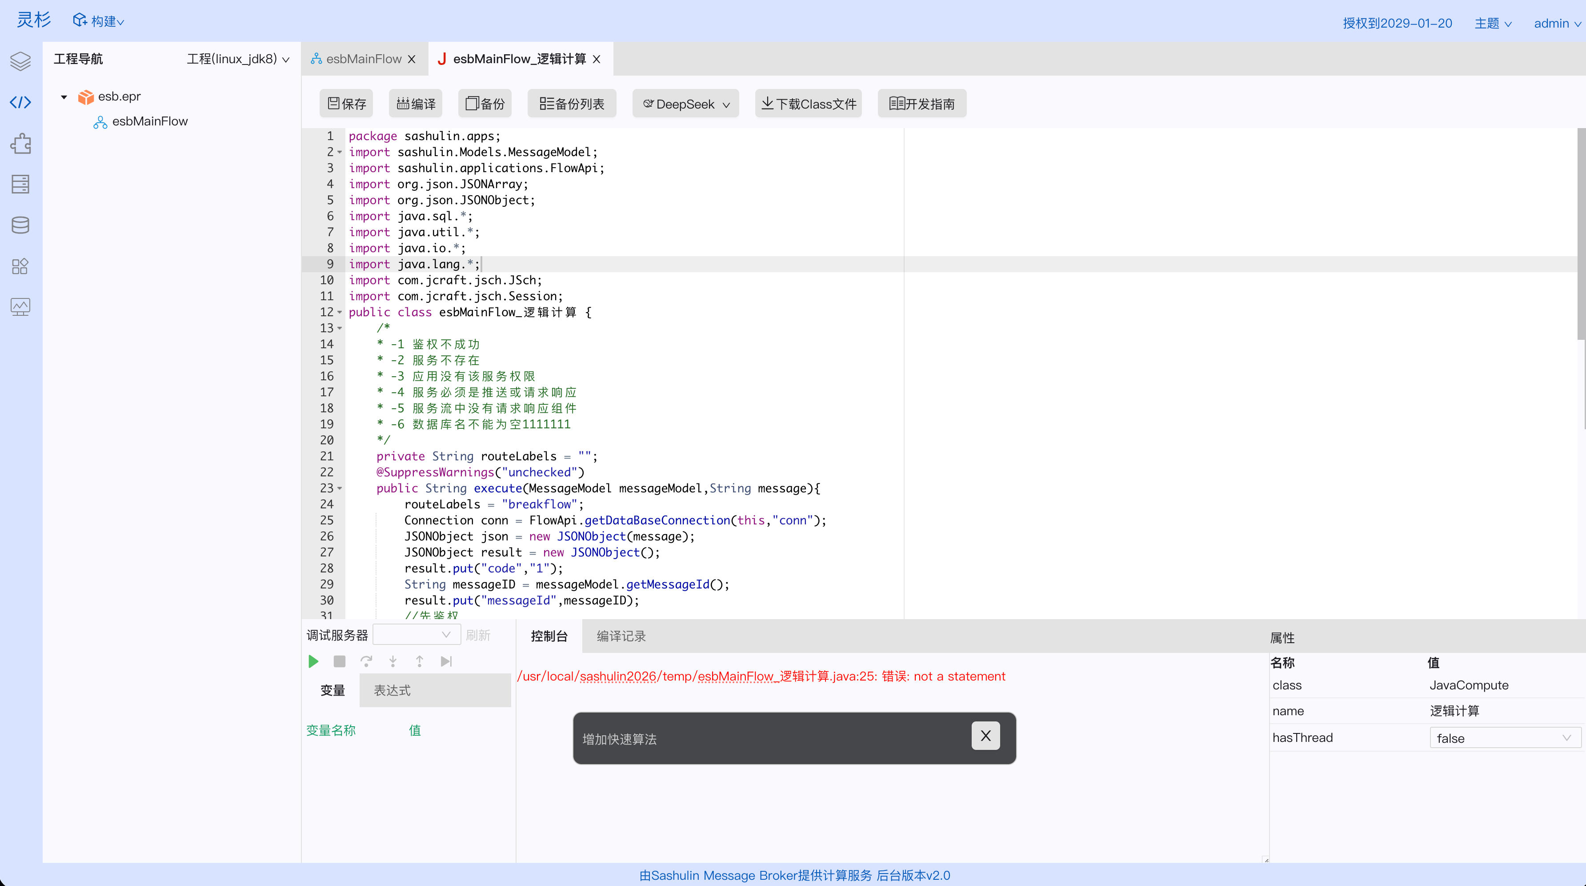Close the 增加快速算法 notification
Viewport: 1586px width, 886px height.
click(985, 736)
